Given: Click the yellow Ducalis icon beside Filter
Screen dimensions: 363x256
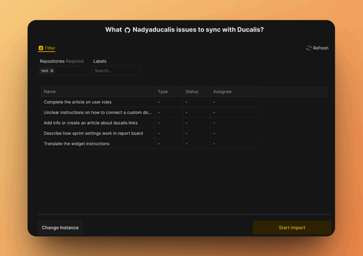Looking at the screenshot, I should 41,48.
